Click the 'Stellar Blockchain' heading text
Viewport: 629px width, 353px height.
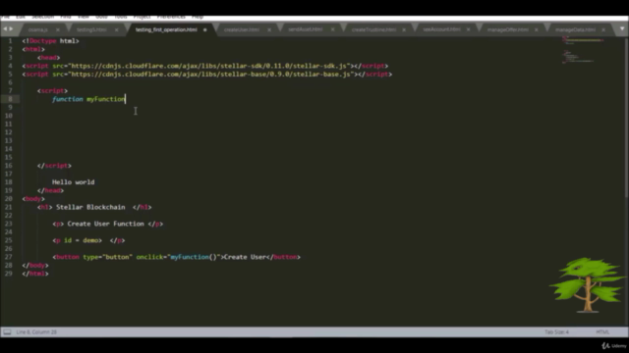click(90, 207)
